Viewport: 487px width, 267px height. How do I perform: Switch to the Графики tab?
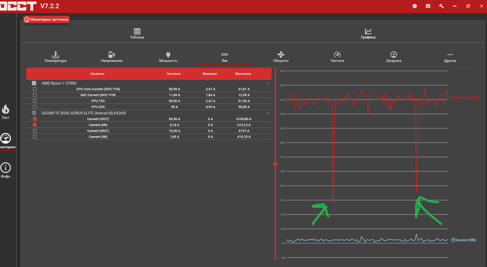click(x=368, y=34)
